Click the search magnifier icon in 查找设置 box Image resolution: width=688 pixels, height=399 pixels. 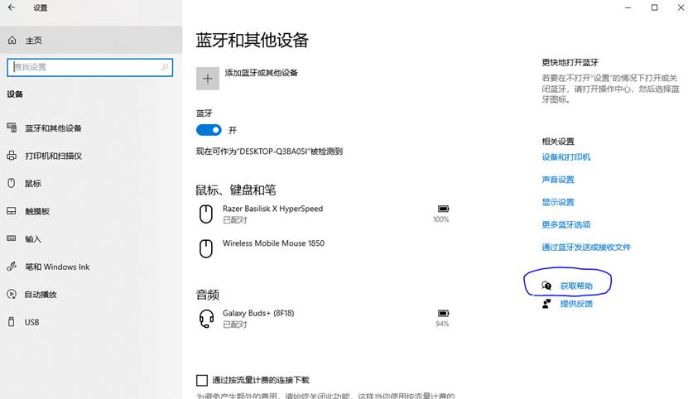pos(165,67)
